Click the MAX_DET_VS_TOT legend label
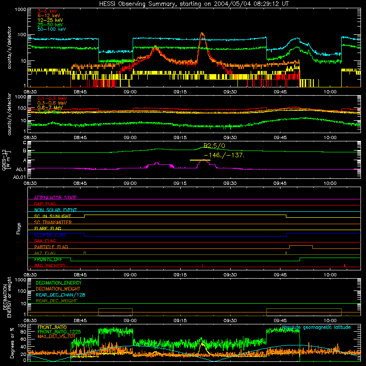This screenshot has width=366, height=366. pyautogui.click(x=57, y=336)
